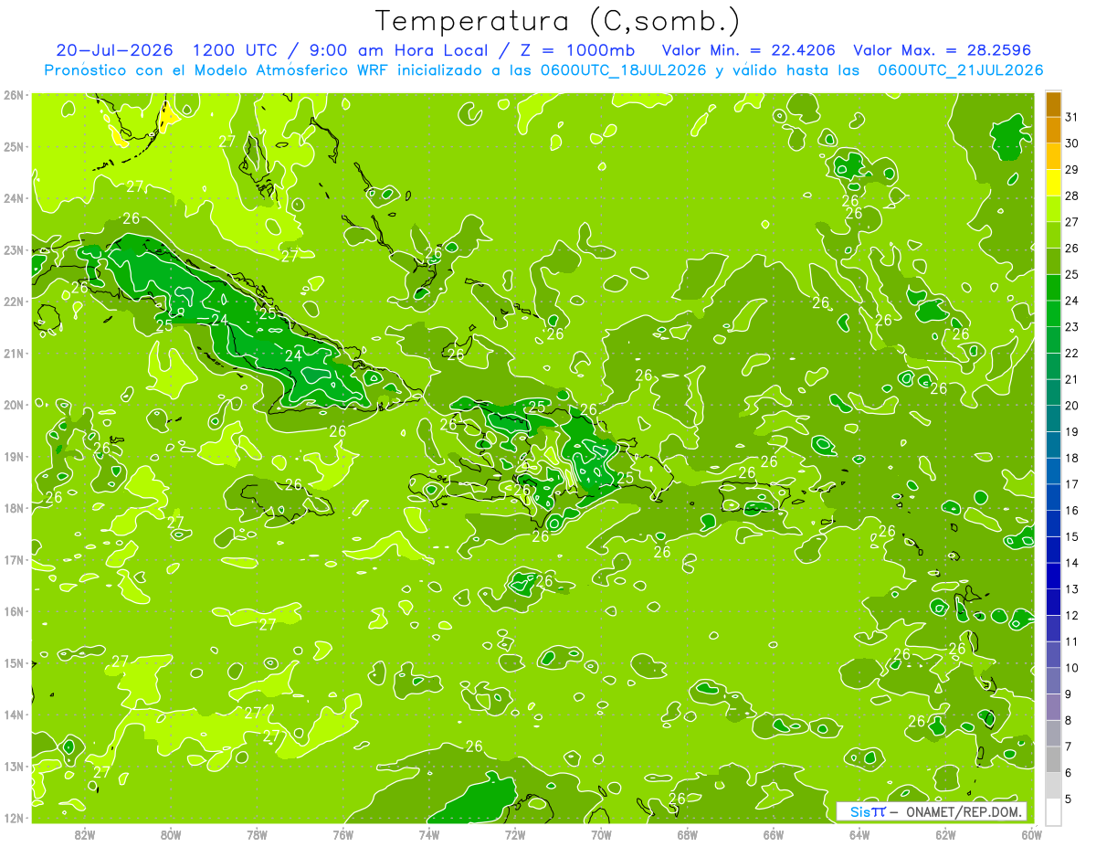The image size is (1096, 847).
Task: Pick the legend swatch between 27 and 28
Action: coord(1053,208)
